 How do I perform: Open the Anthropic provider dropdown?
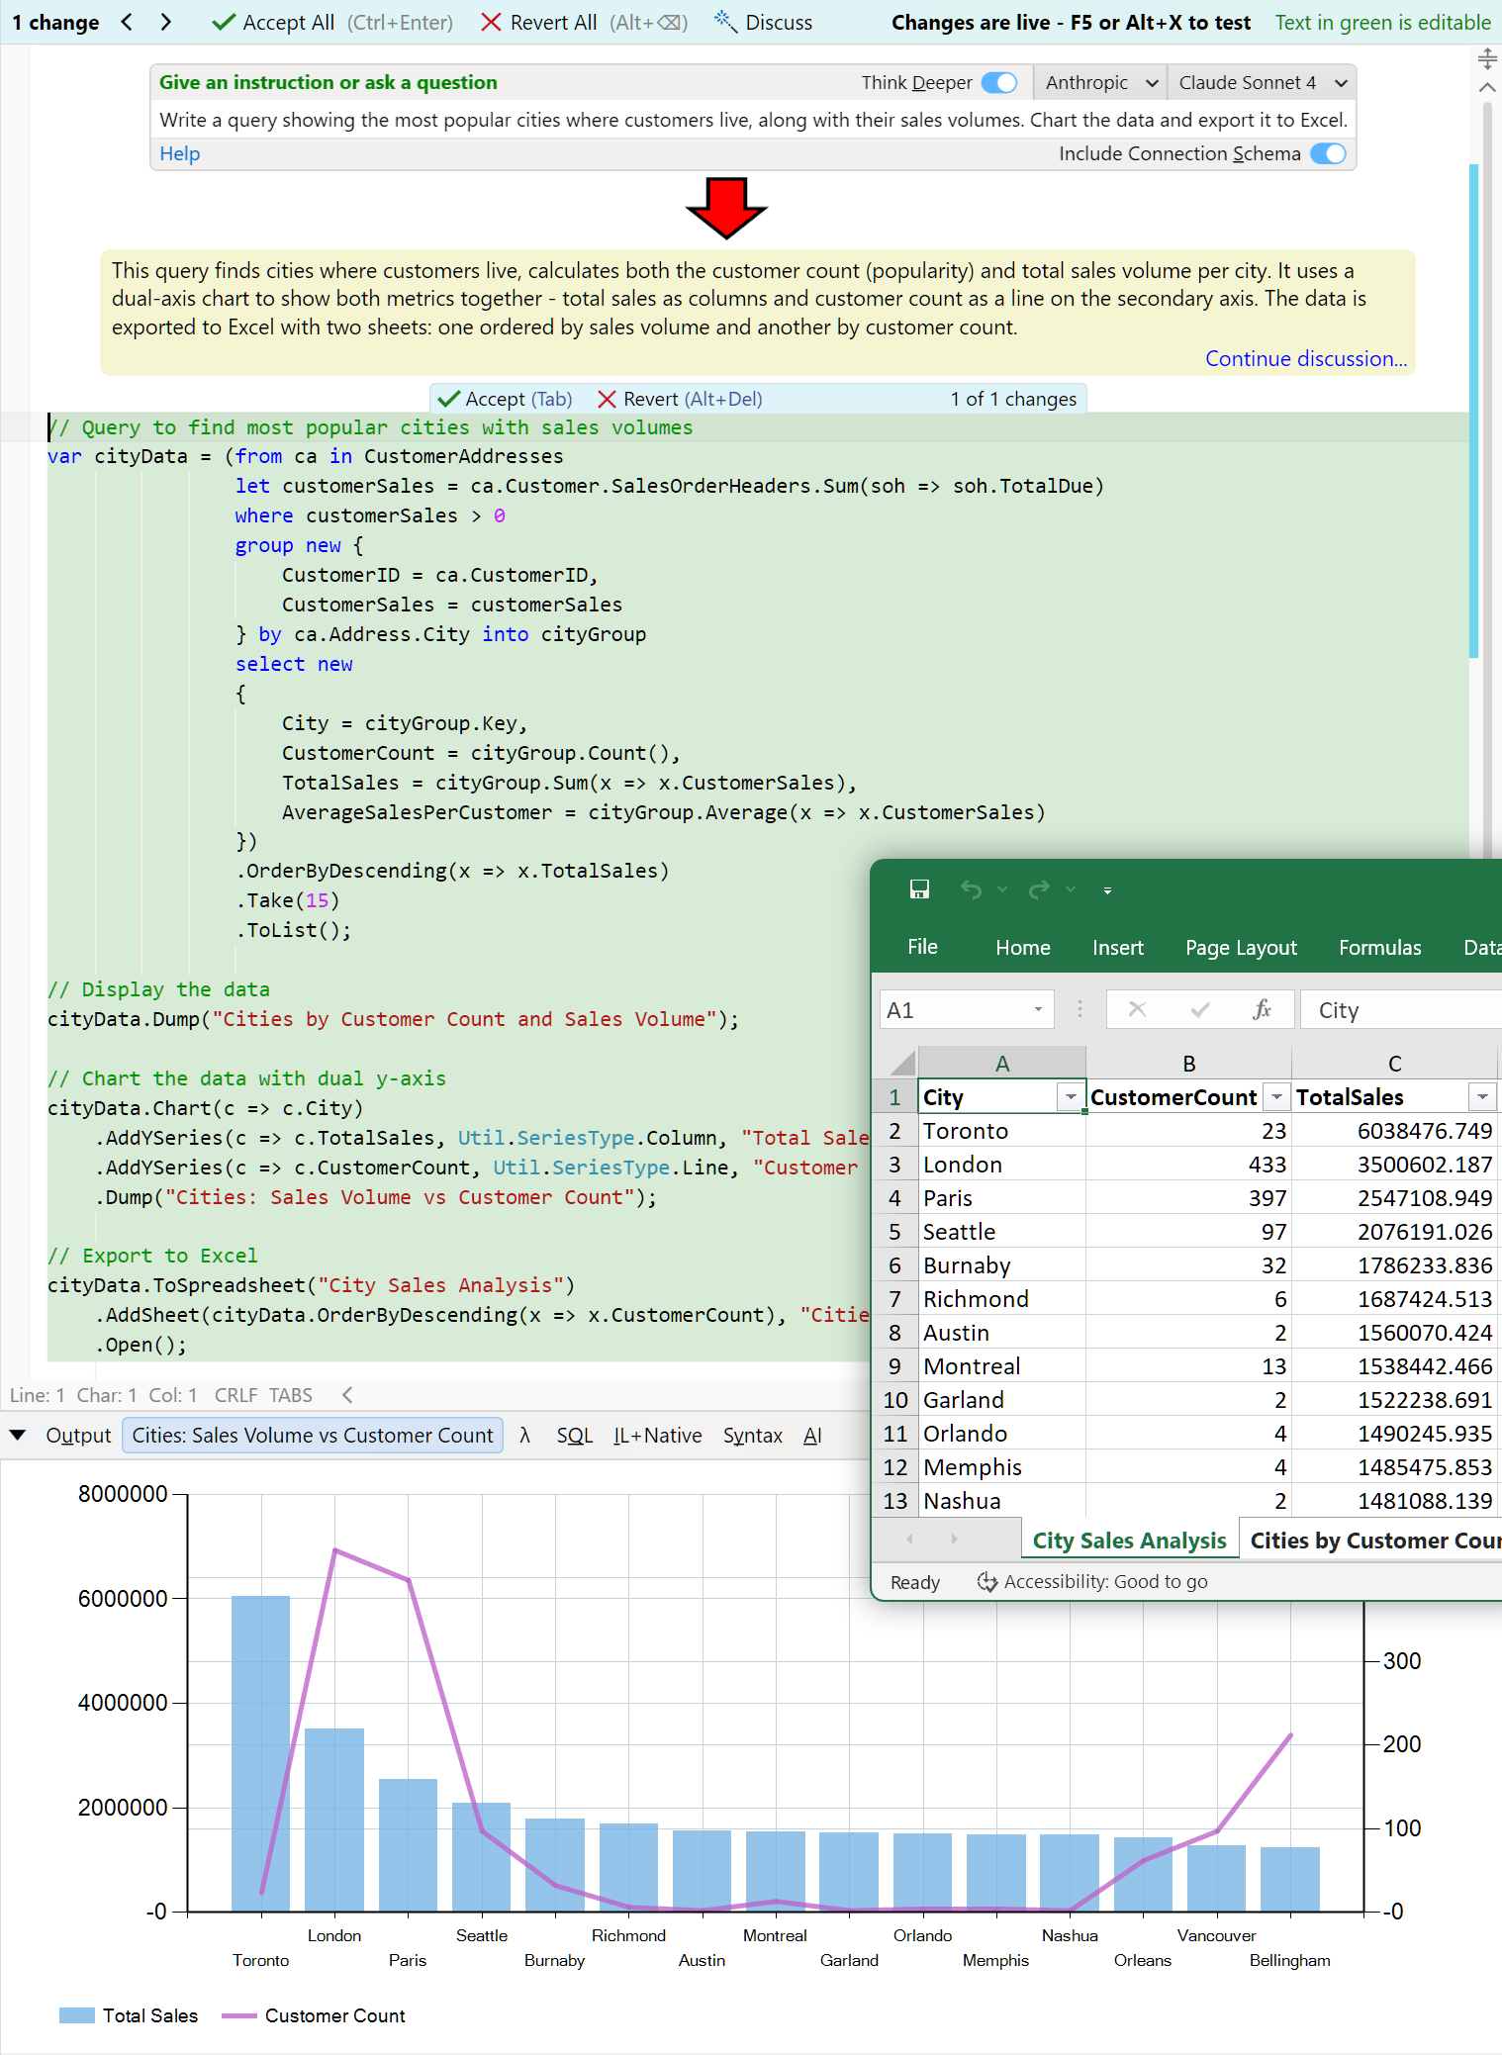pos(1100,83)
